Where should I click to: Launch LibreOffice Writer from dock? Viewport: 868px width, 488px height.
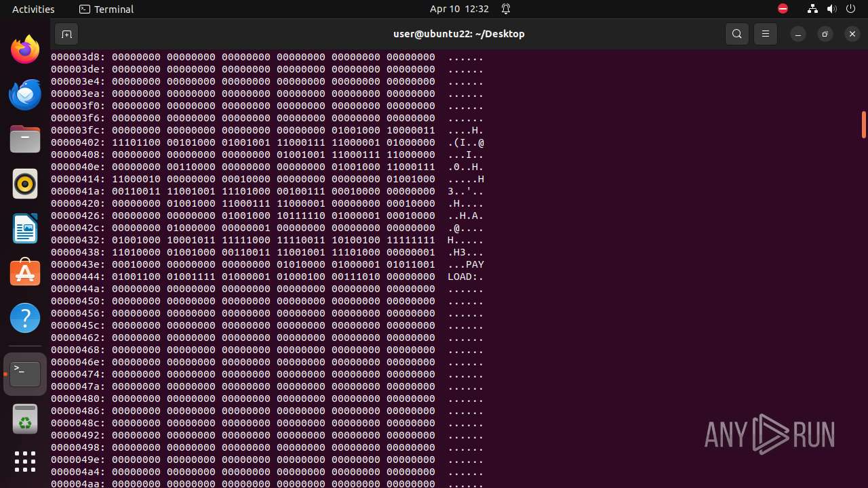[25, 228]
